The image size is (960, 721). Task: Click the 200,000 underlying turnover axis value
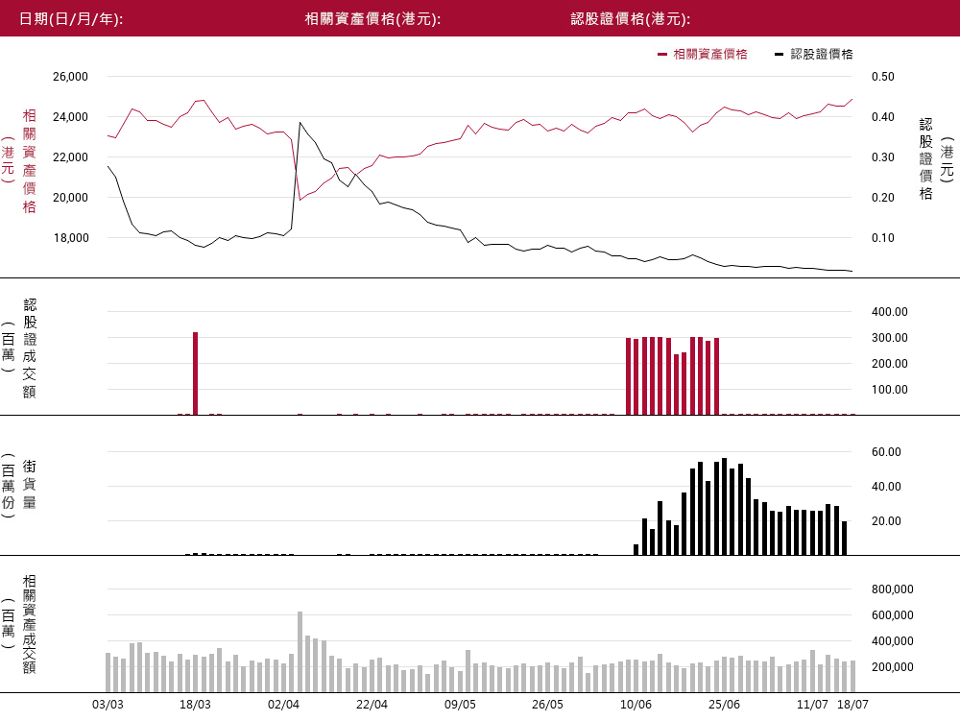tap(893, 667)
